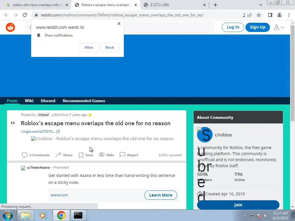Viewport: 295px width, 221px height.
Task: Click the share page icon in address bar
Action: (x=250, y=15)
